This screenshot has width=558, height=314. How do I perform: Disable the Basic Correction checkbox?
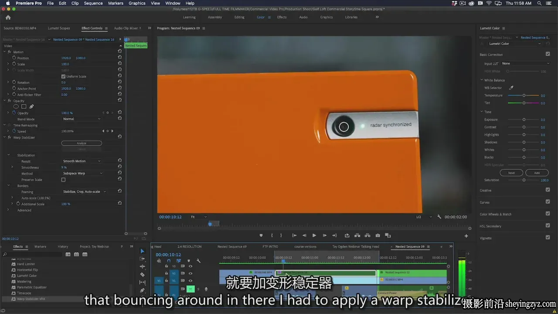click(x=548, y=54)
